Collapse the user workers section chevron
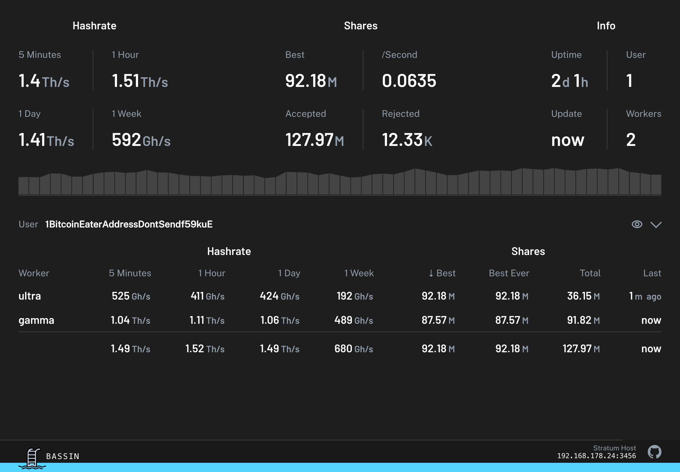Image resolution: width=680 pixels, height=472 pixels. (656, 224)
